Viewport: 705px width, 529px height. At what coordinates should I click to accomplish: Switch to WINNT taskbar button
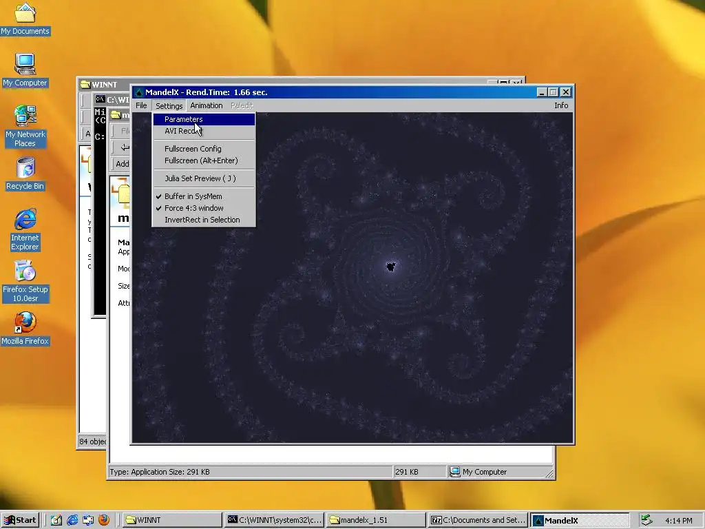(171, 520)
